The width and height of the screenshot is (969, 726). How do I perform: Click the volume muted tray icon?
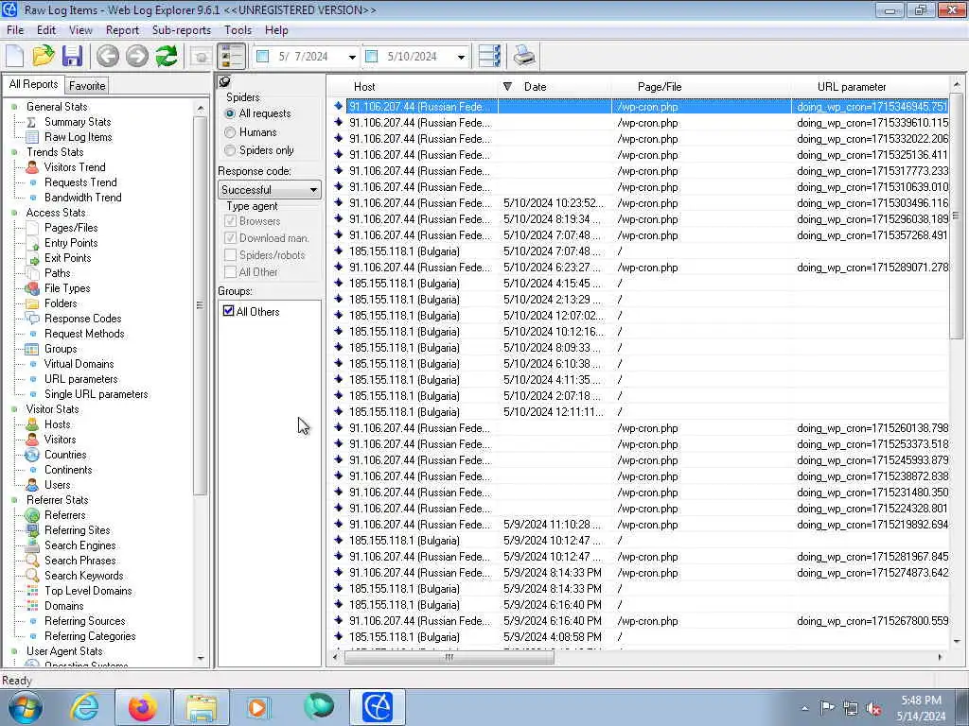click(x=873, y=709)
